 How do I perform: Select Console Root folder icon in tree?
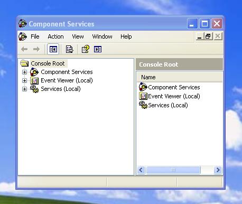tap(24, 63)
